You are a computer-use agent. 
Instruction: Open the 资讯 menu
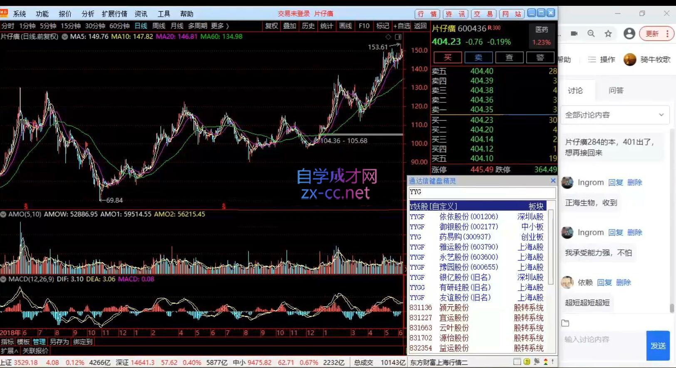(141, 14)
